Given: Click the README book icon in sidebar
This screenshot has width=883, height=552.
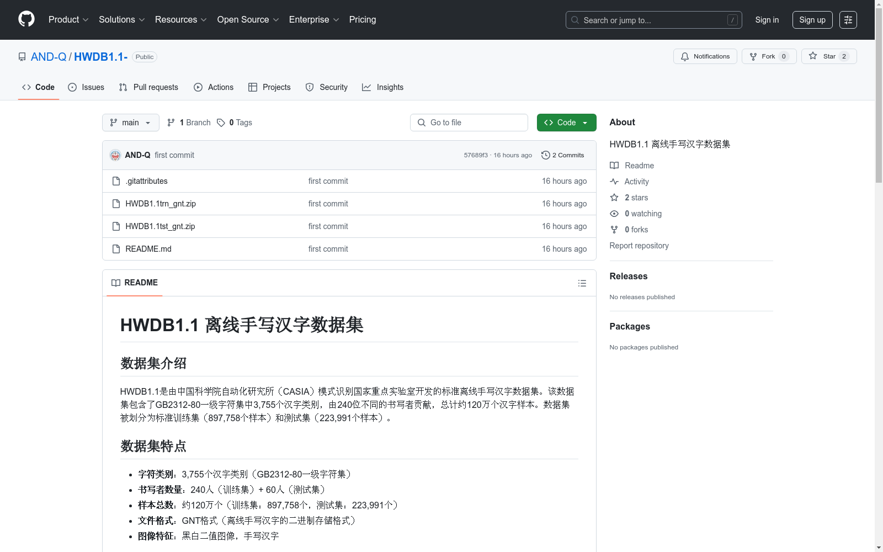Looking at the screenshot, I should click(614, 165).
